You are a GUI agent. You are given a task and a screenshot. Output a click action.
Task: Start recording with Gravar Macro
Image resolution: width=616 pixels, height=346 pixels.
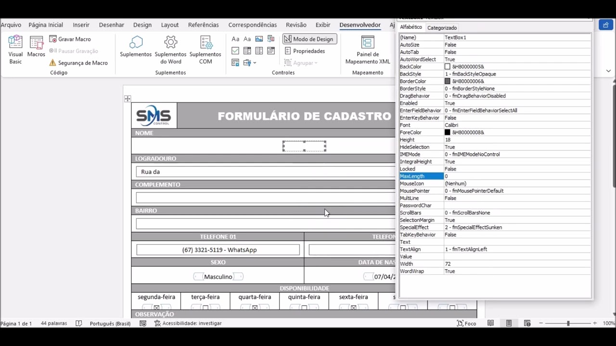(70, 39)
